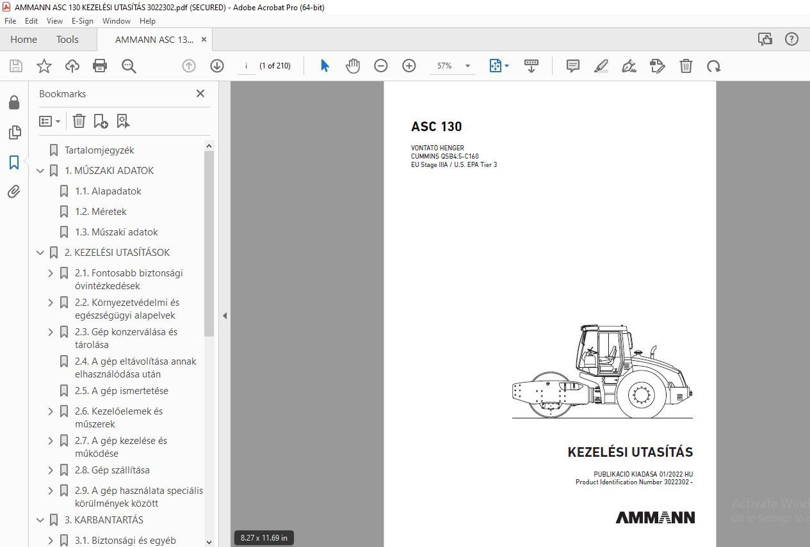
Task: Switch to the Tools tab
Action: click(67, 39)
